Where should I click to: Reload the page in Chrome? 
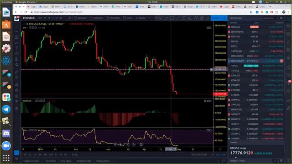[x=26, y=12]
